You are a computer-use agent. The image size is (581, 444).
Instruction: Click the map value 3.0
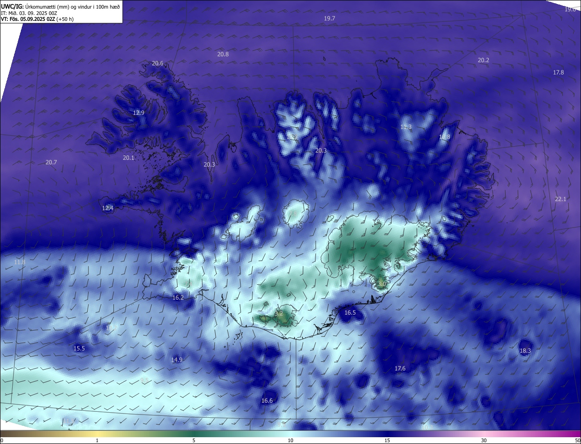pyautogui.click(x=382, y=284)
